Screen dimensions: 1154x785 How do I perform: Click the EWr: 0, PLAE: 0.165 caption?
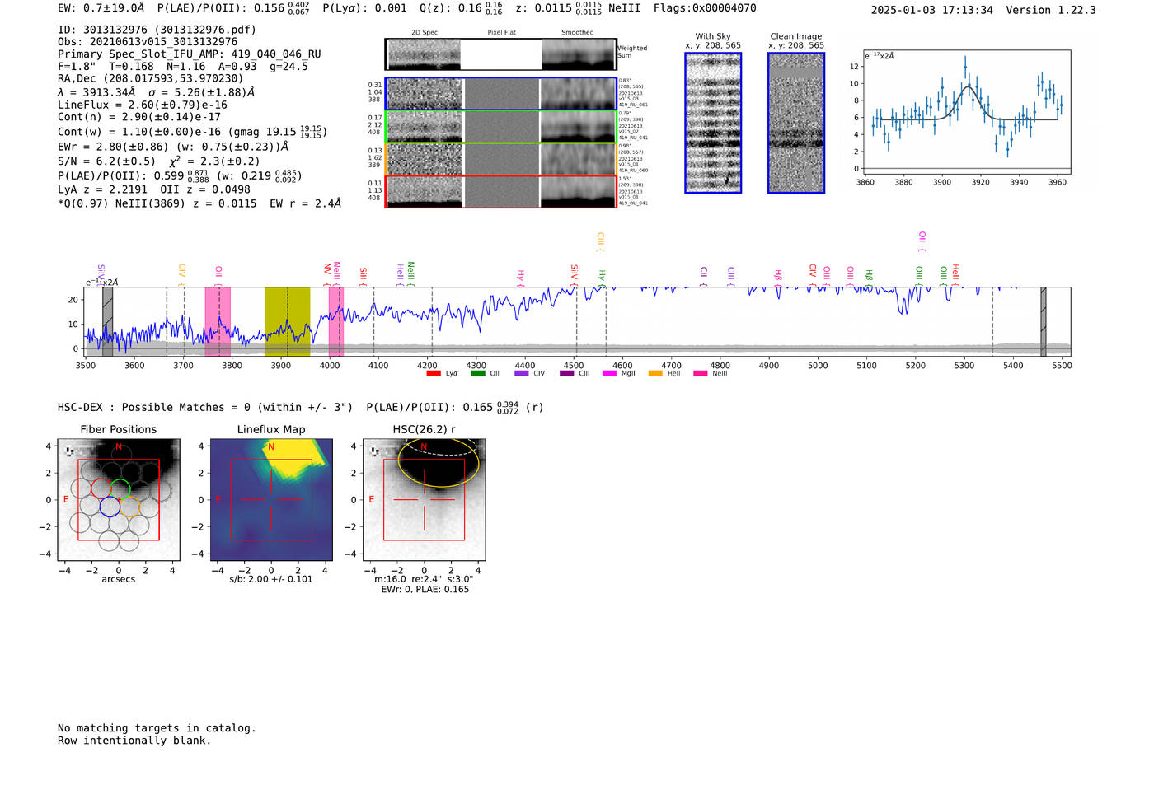(x=425, y=590)
